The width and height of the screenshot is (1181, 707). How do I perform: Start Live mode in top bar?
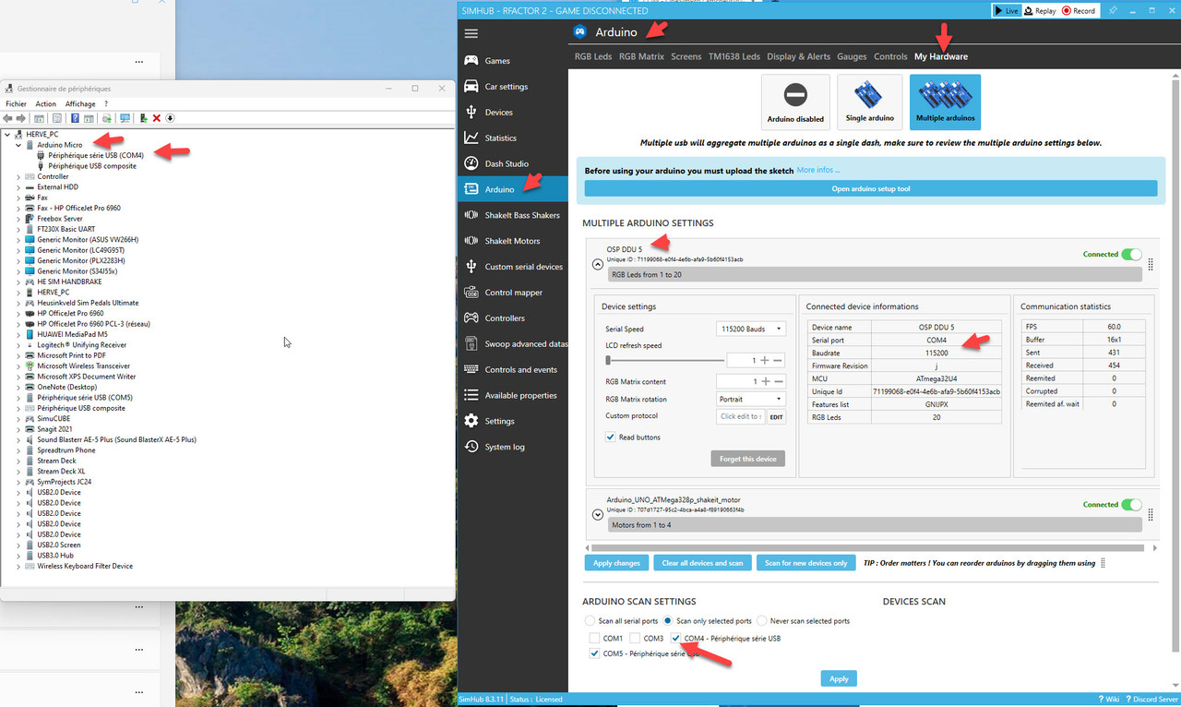1007,11
